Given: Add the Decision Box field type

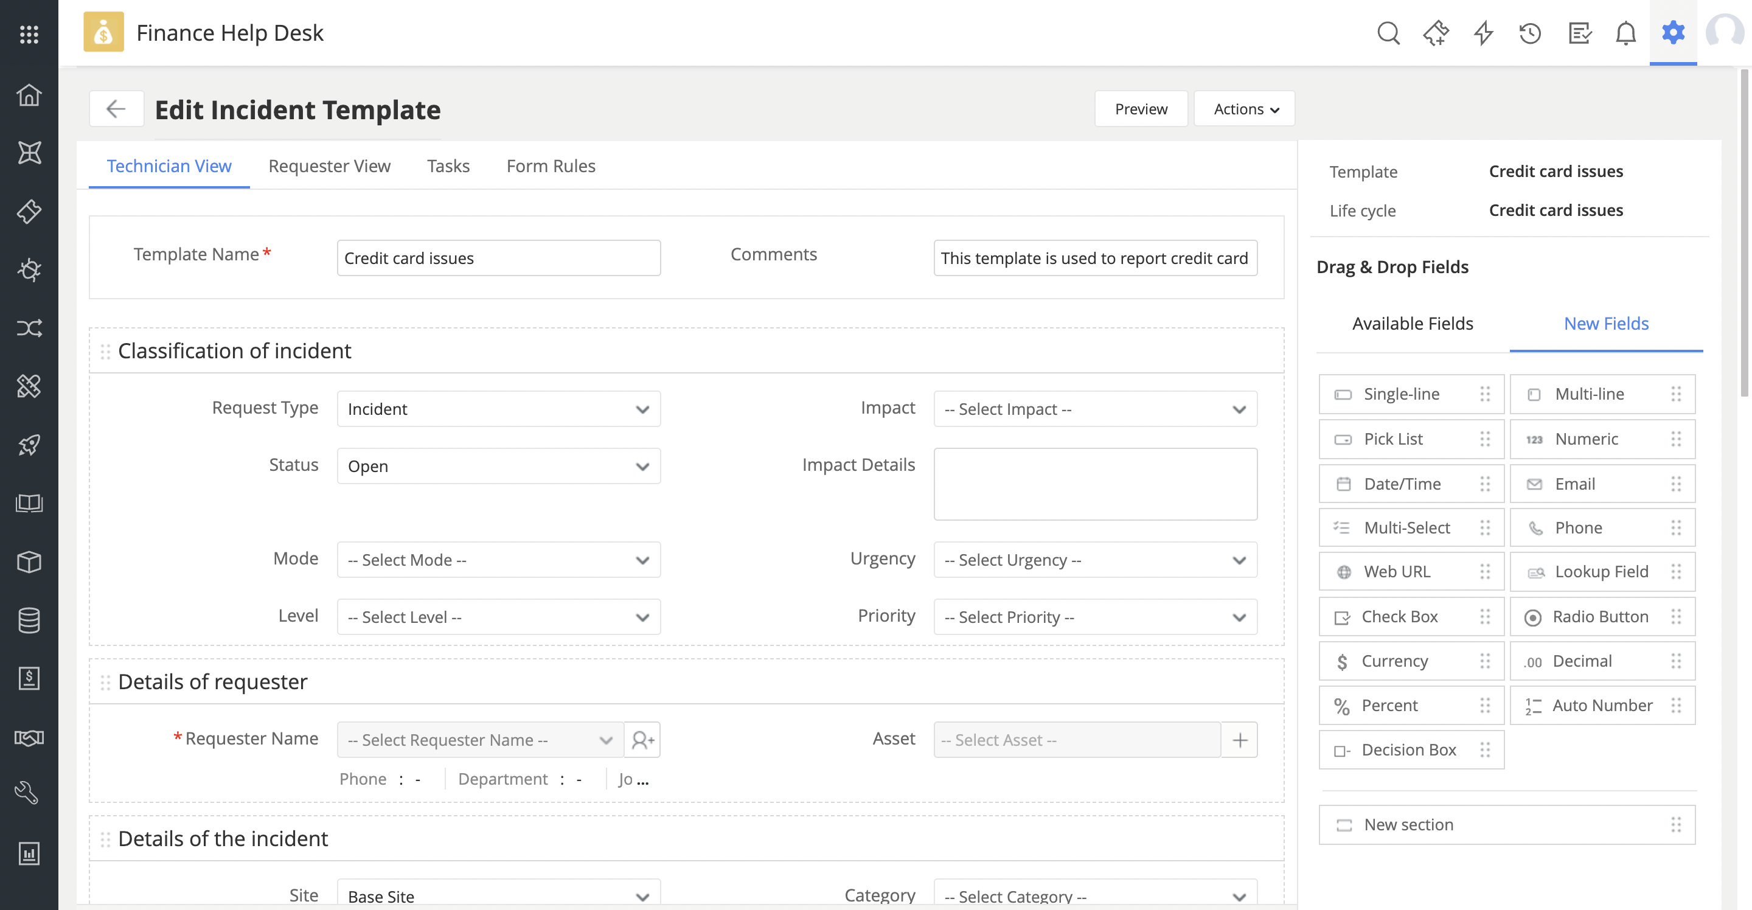Looking at the screenshot, I should [1410, 749].
